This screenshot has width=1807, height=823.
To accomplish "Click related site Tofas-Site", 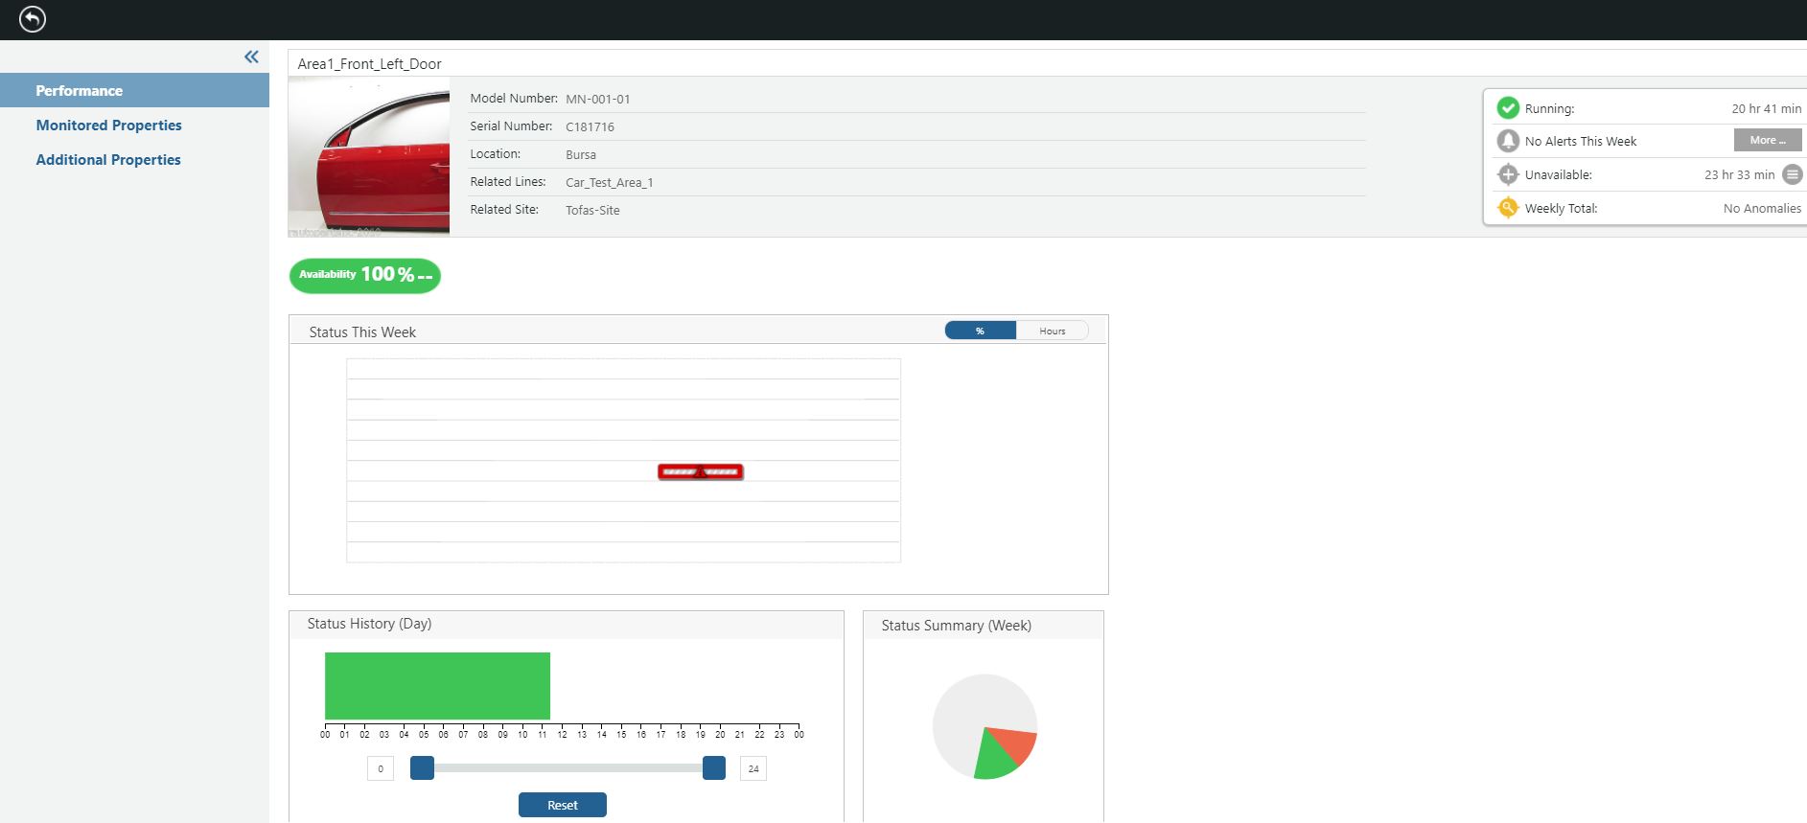I will coord(592,210).
